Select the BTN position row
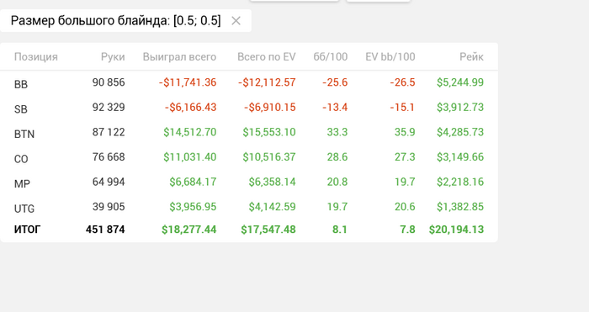This screenshot has width=589, height=312. pyautogui.click(x=249, y=133)
